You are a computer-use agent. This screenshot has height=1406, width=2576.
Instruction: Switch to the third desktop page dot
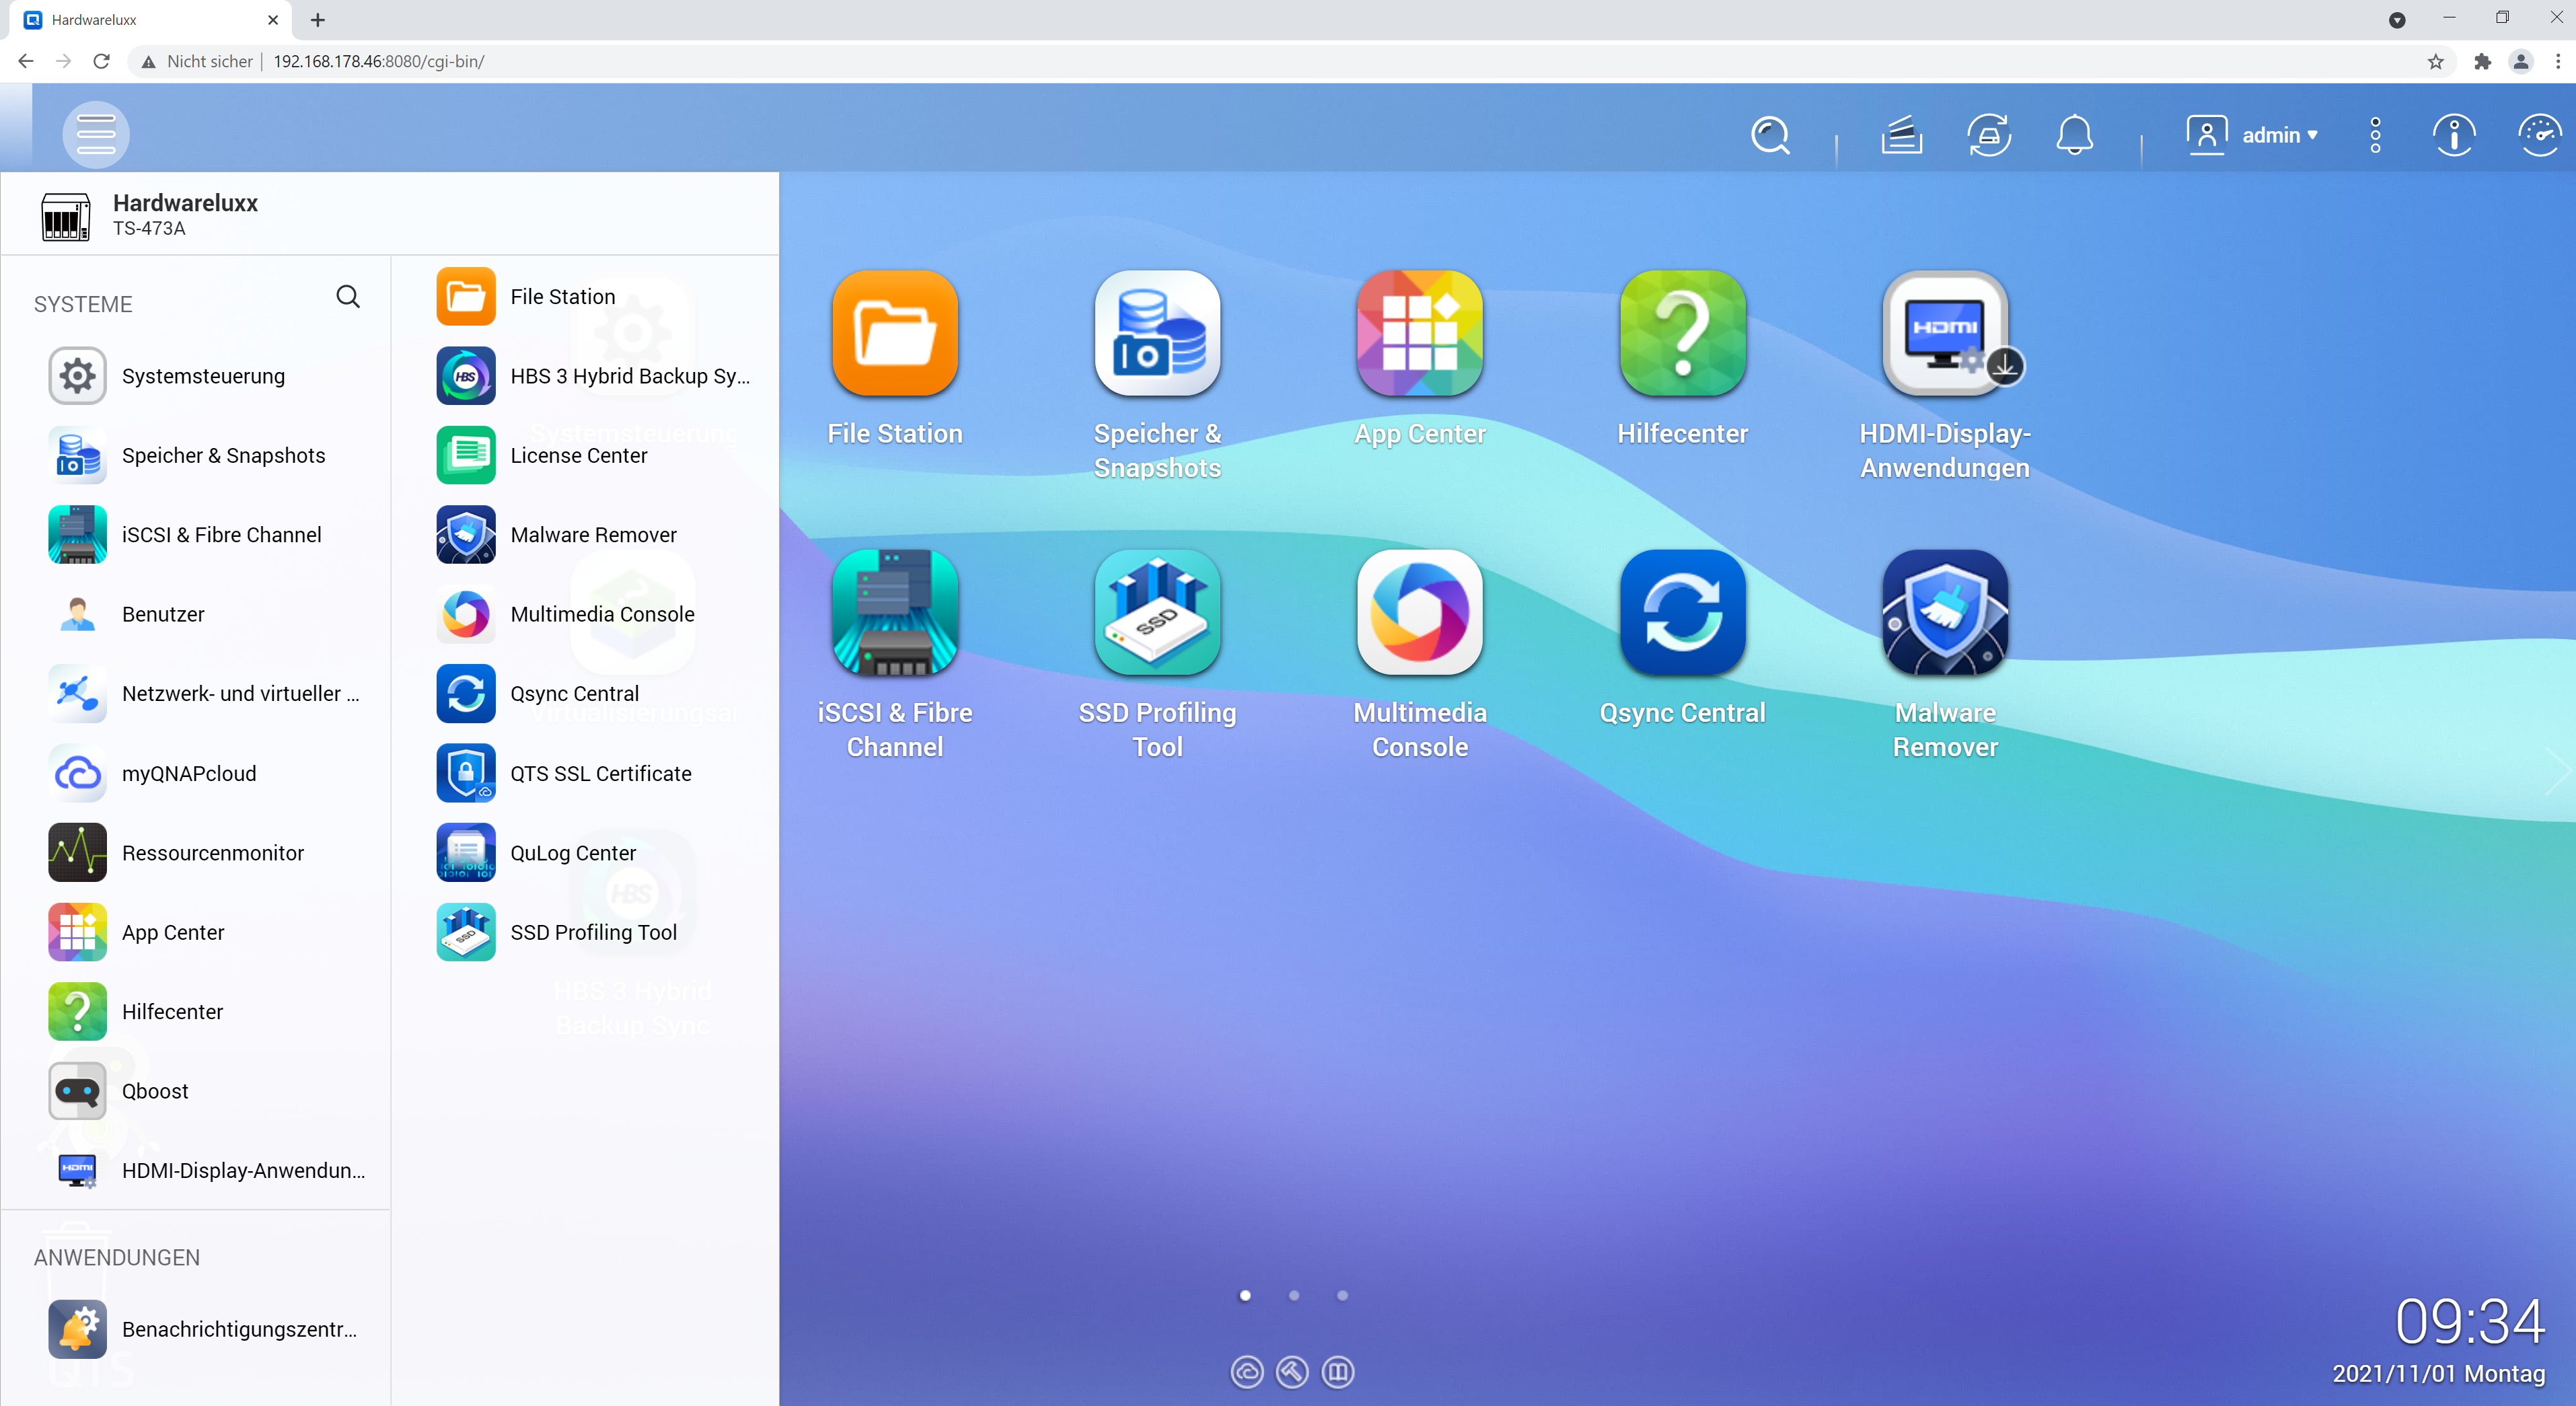[1343, 1295]
